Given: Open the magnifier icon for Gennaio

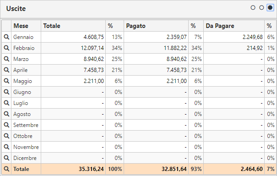Looking at the screenshot, I should pos(6,37).
